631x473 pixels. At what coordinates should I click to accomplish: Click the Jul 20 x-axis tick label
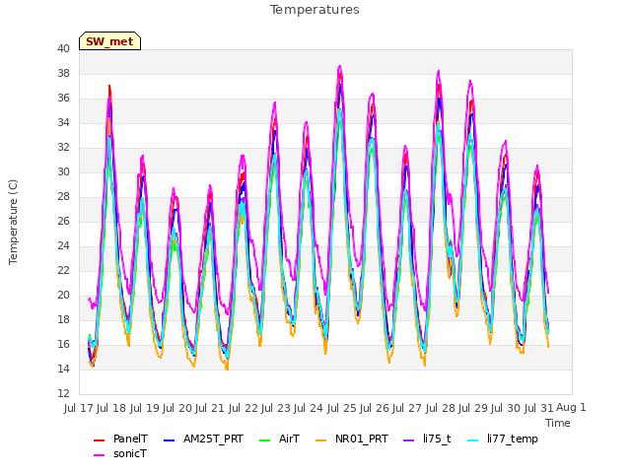coord(177,408)
